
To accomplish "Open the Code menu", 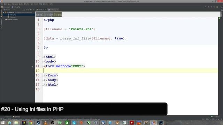I will point(21,4).
